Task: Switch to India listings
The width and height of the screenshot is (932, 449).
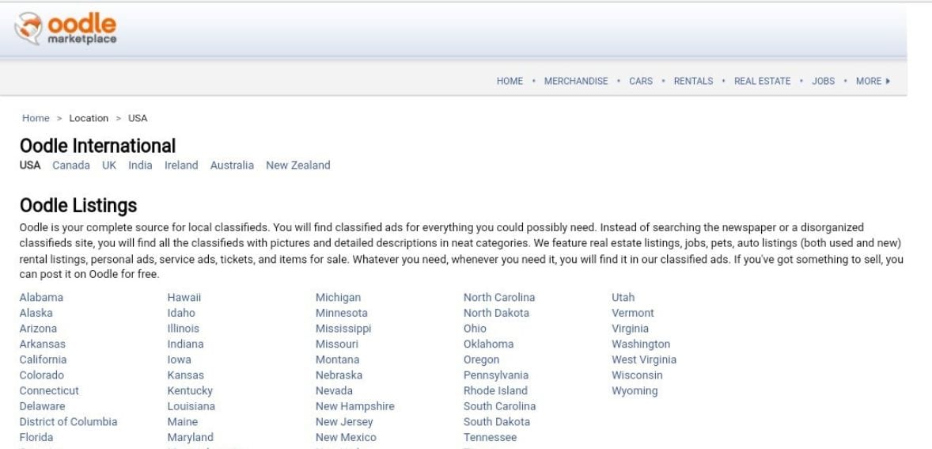Action: coord(140,166)
